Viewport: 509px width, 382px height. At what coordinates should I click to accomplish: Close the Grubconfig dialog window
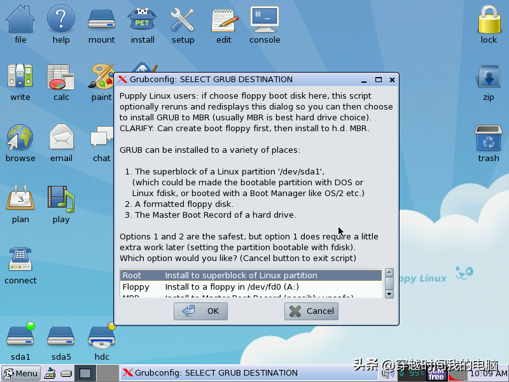click(392, 80)
